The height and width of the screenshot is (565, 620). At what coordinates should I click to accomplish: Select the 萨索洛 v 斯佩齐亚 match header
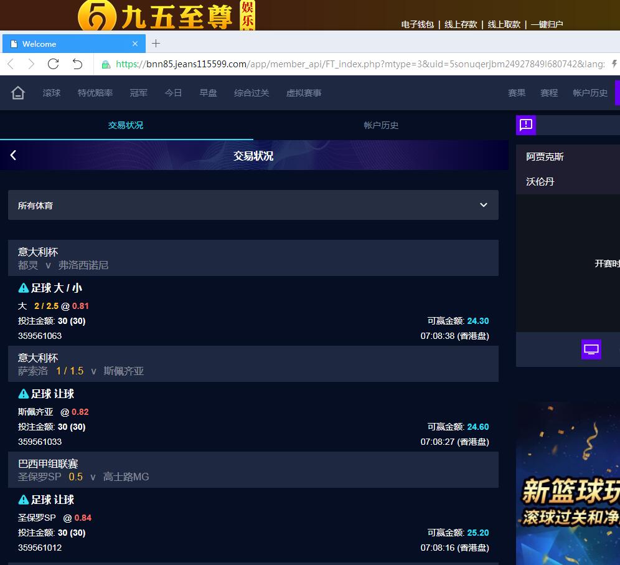pyautogui.click(x=253, y=364)
